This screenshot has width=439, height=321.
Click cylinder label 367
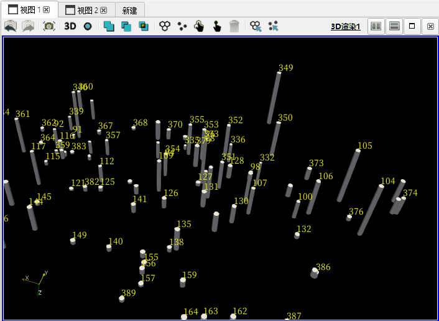(106, 126)
